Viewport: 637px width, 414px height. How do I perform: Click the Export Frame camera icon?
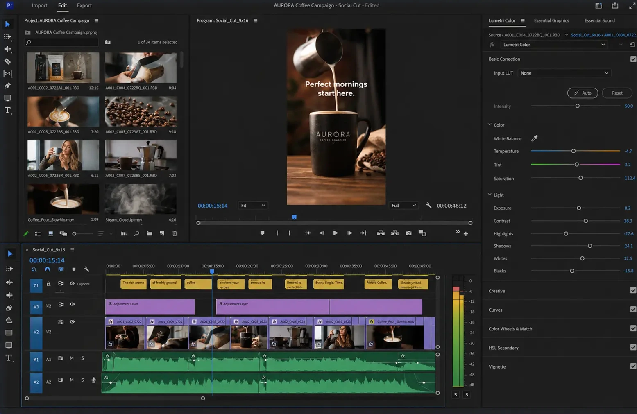pos(408,233)
